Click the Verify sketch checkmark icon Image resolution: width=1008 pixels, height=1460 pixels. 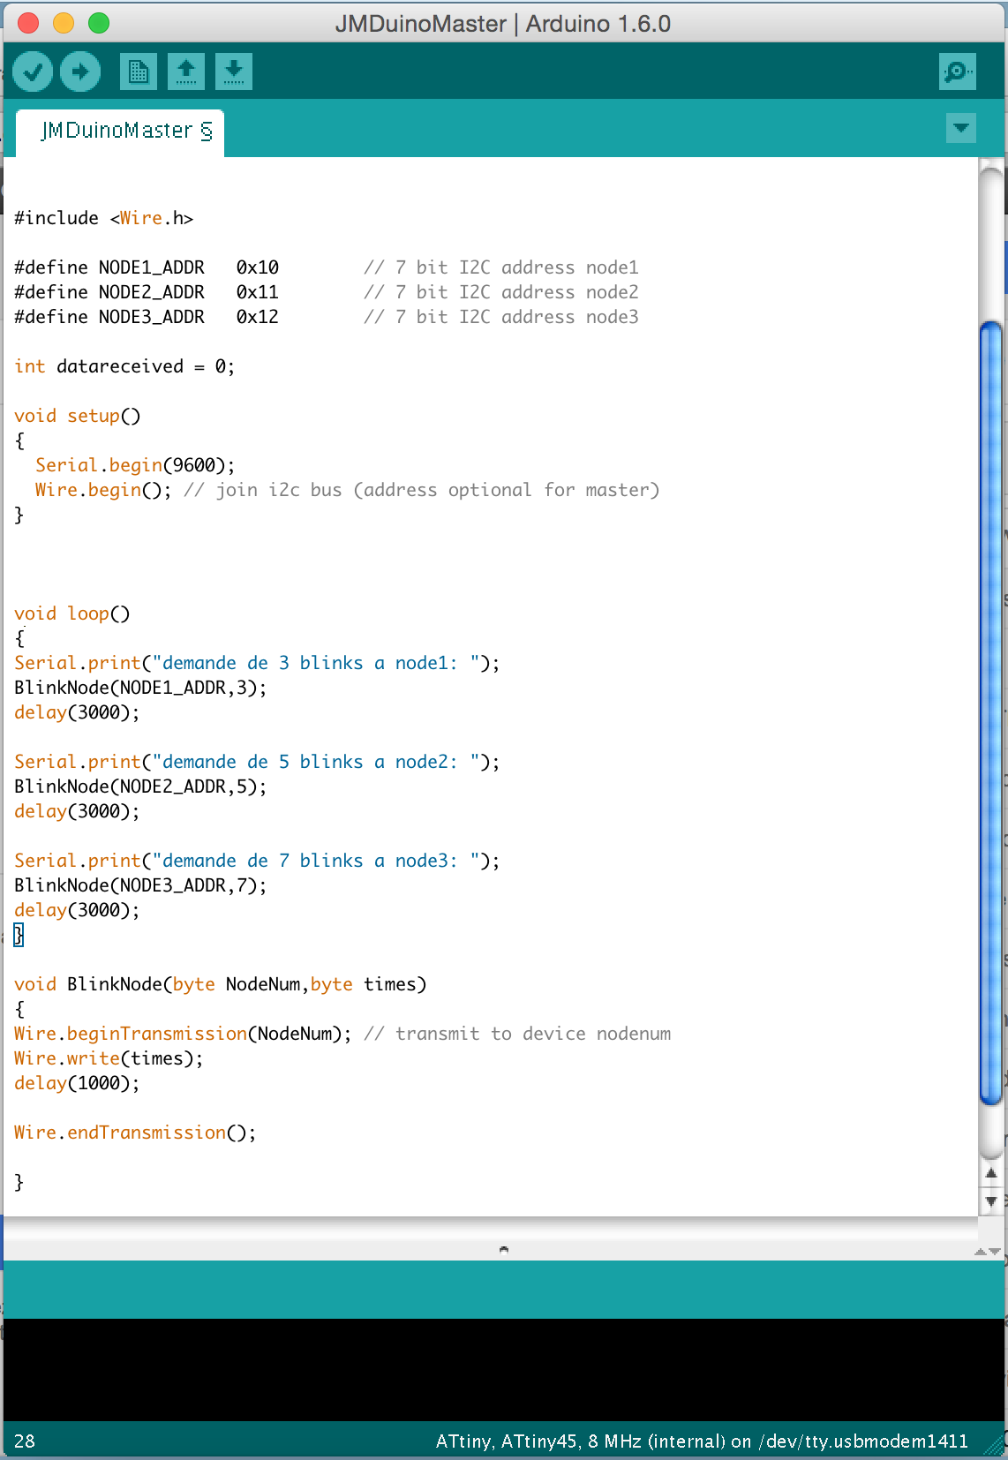33,71
